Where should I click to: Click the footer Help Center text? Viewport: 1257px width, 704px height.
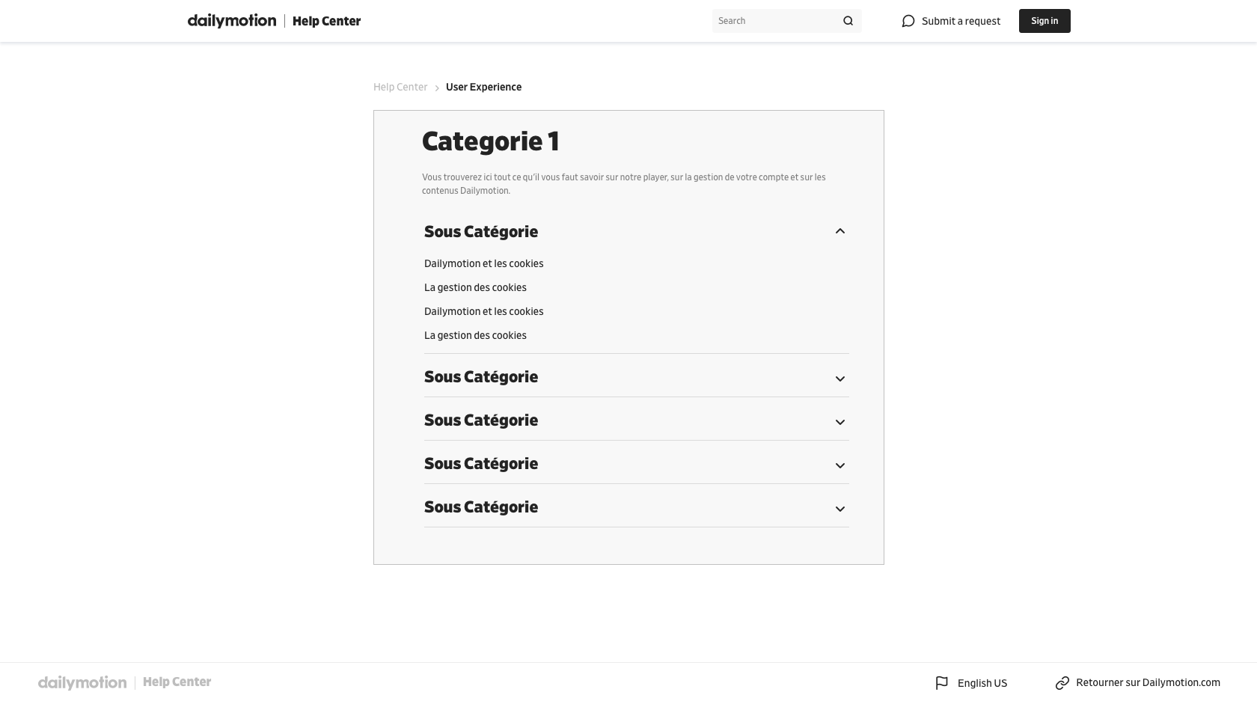click(x=177, y=682)
